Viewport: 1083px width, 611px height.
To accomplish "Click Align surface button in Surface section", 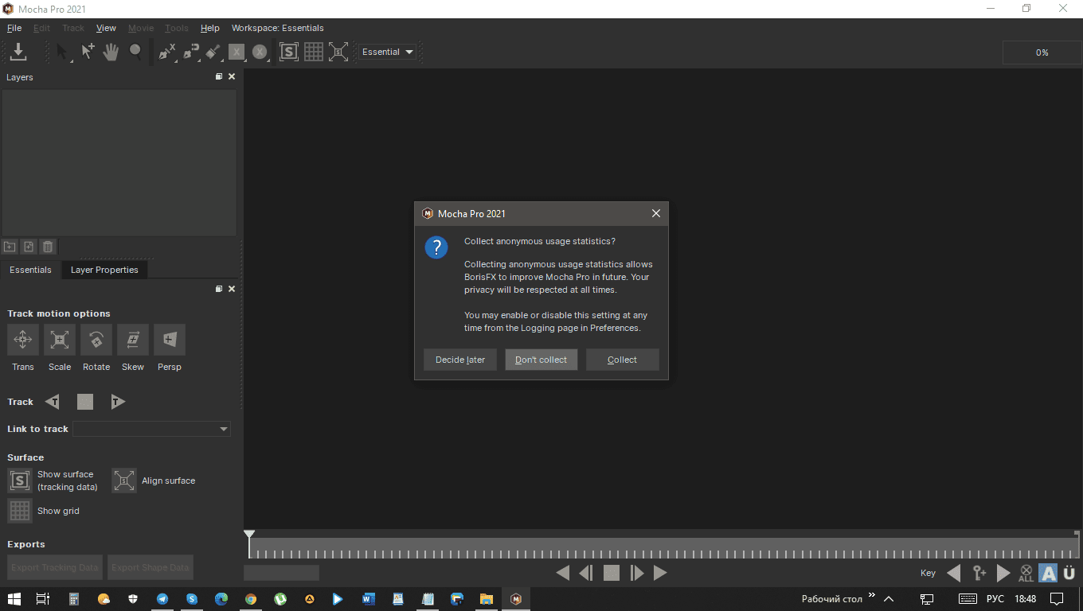I will pyautogui.click(x=124, y=481).
